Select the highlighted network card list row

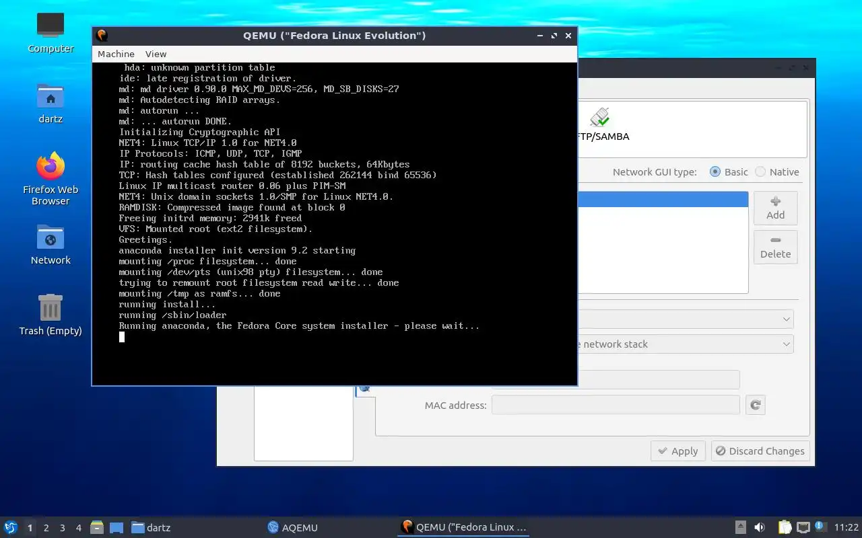[x=663, y=199]
